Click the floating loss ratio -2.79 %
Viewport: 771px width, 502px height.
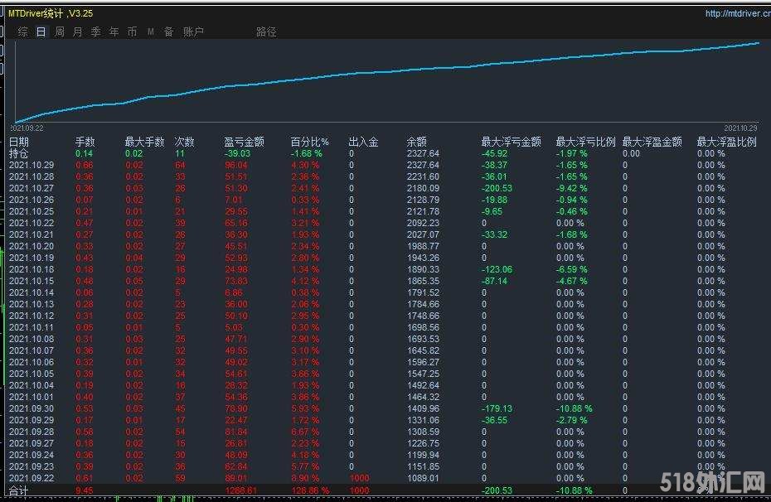pos(571,421)
